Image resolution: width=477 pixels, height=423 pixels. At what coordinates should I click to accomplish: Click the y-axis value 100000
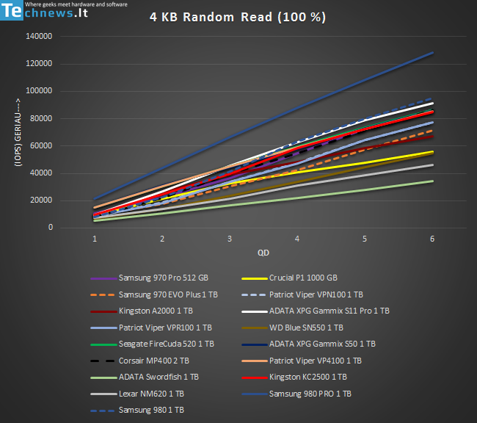point(39,91)
